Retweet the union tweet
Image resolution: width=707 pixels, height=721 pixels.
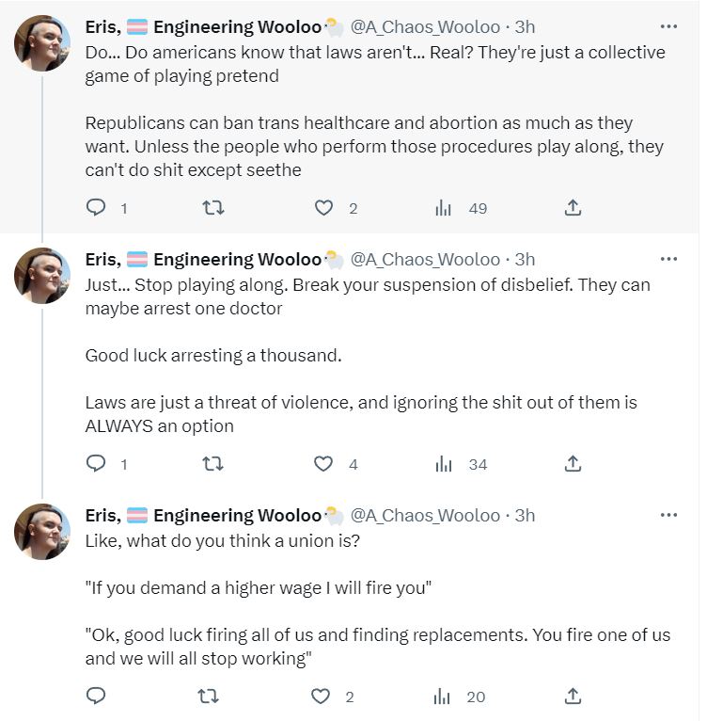click(208, 697)
